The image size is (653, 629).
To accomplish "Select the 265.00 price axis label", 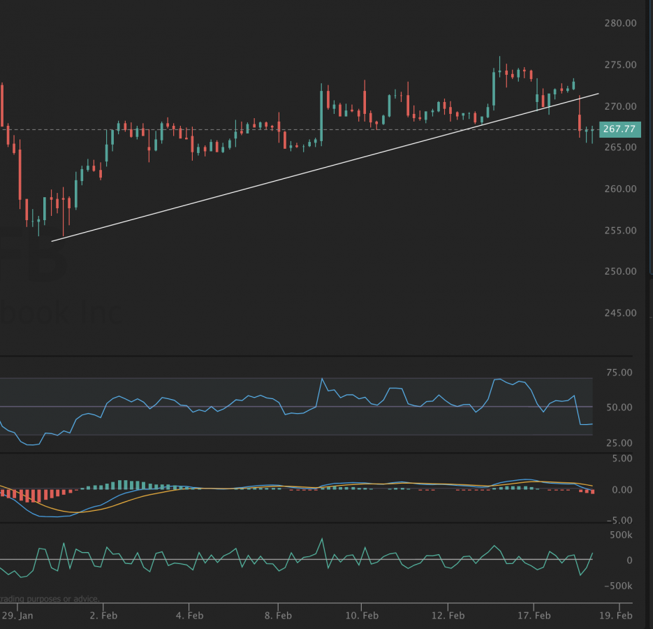I will 620,147.
